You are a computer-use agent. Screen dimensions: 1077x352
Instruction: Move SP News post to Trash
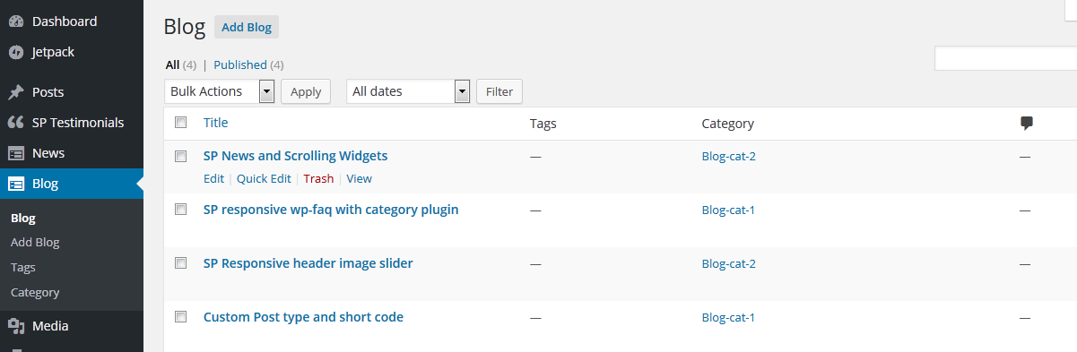pyautogui.click(x=318, y=178)
